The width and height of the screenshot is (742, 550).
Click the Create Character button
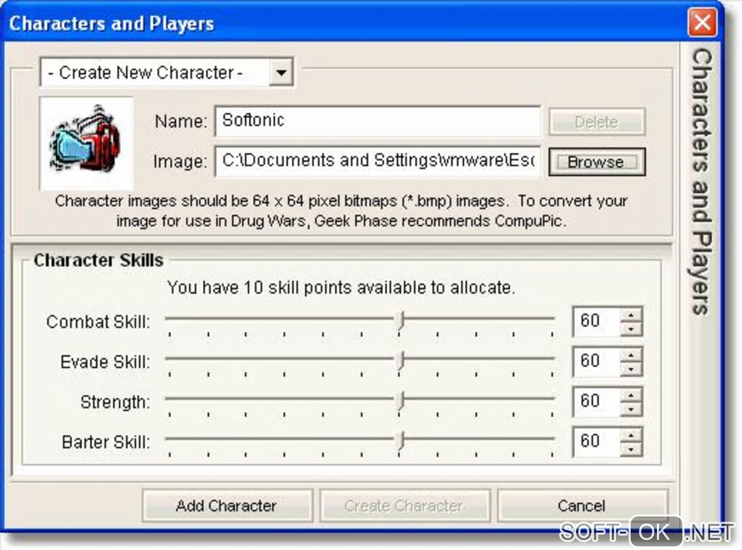coord(404,506)
